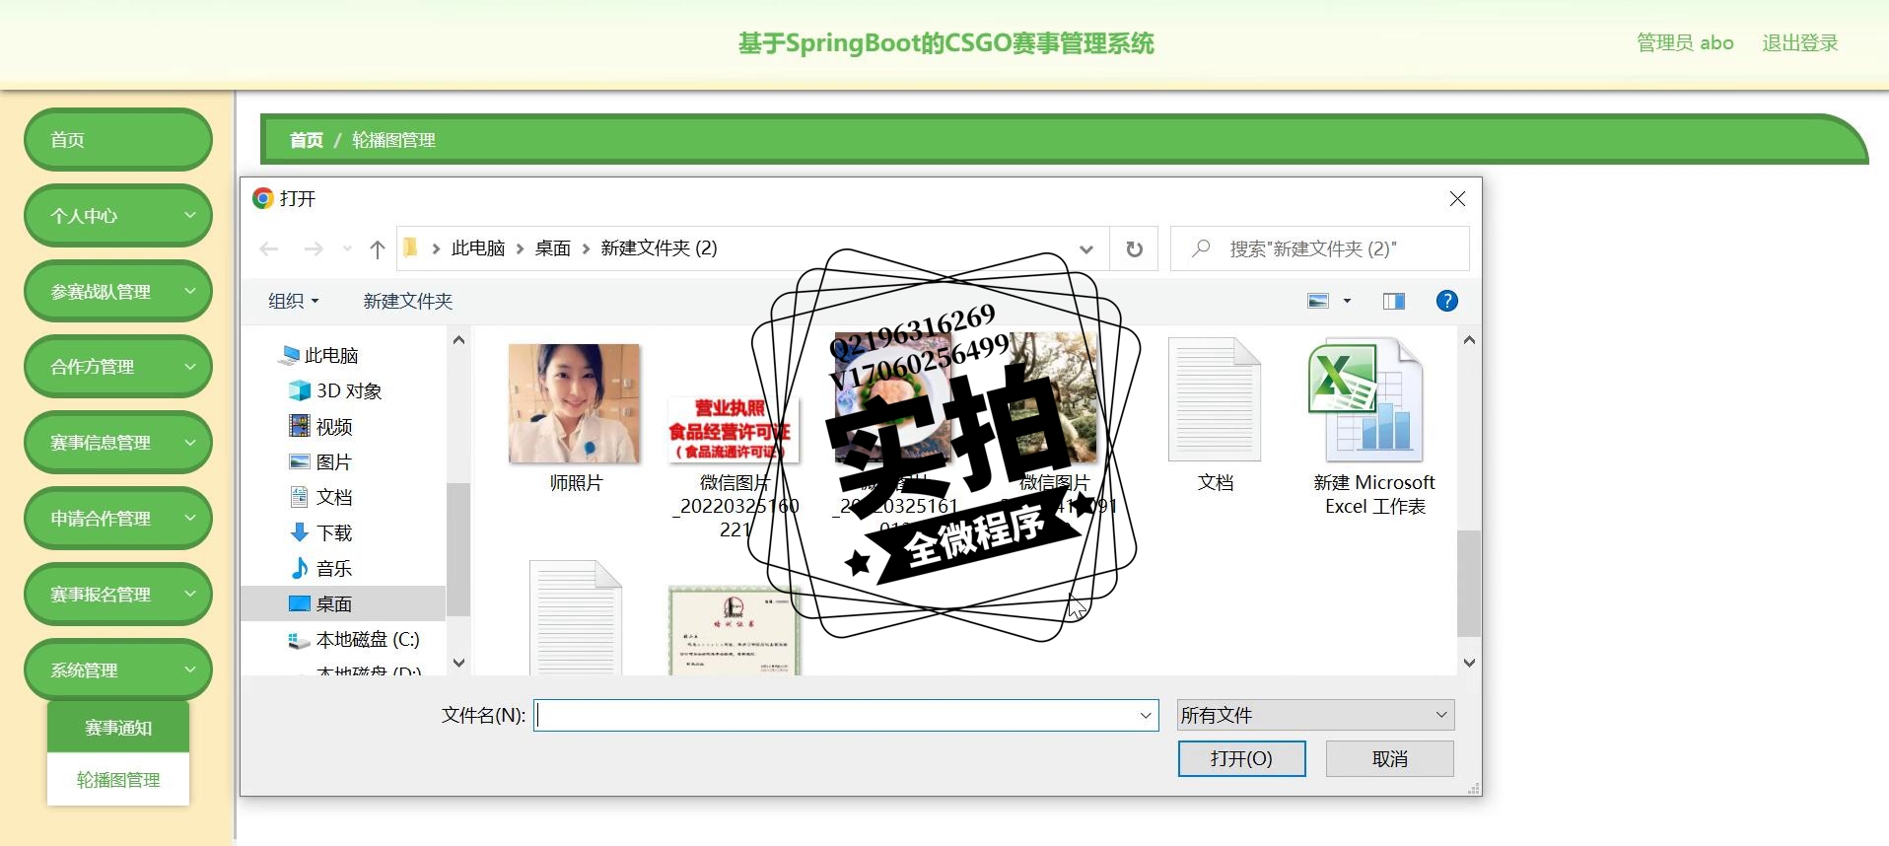The width and height of the screenshot is (1889, 846).
Task: Click the 打开(O) button
Action: pos(1241,758)
